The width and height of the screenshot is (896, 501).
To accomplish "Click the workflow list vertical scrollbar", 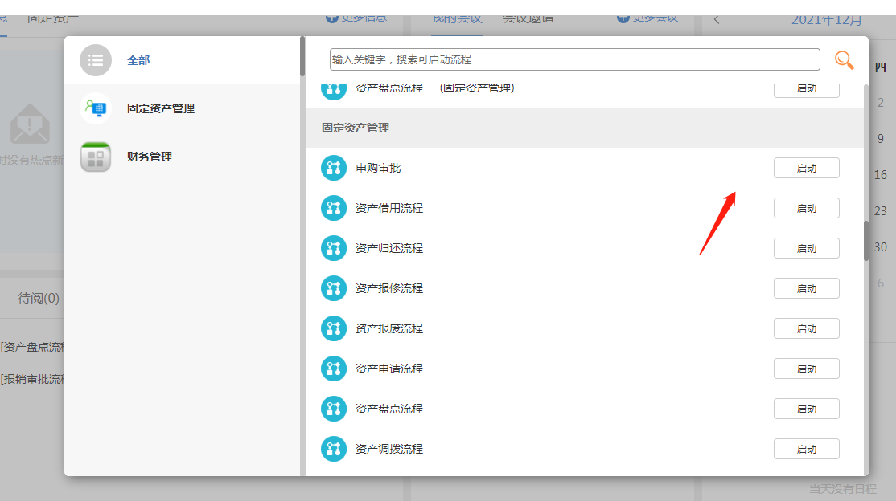I will click(865, 241).
